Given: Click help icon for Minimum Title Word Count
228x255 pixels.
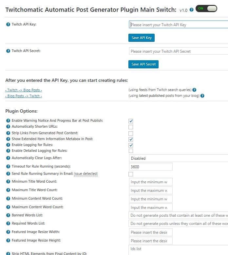Looking at the screenshot, I should pos(8,181).
